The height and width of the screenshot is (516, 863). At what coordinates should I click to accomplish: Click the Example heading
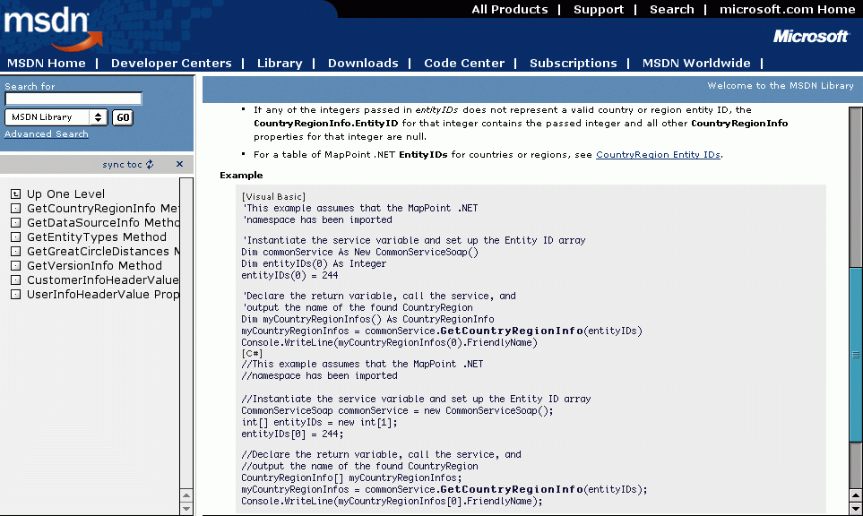pos(241,175)
